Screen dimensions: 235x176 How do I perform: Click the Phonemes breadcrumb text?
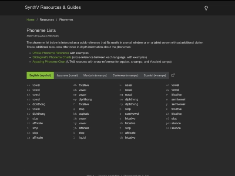(66, 20)
